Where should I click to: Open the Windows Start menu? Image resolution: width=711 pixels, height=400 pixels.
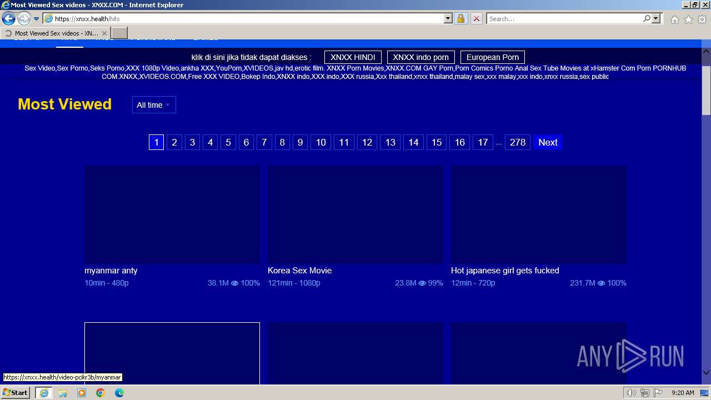click(16, 393)
